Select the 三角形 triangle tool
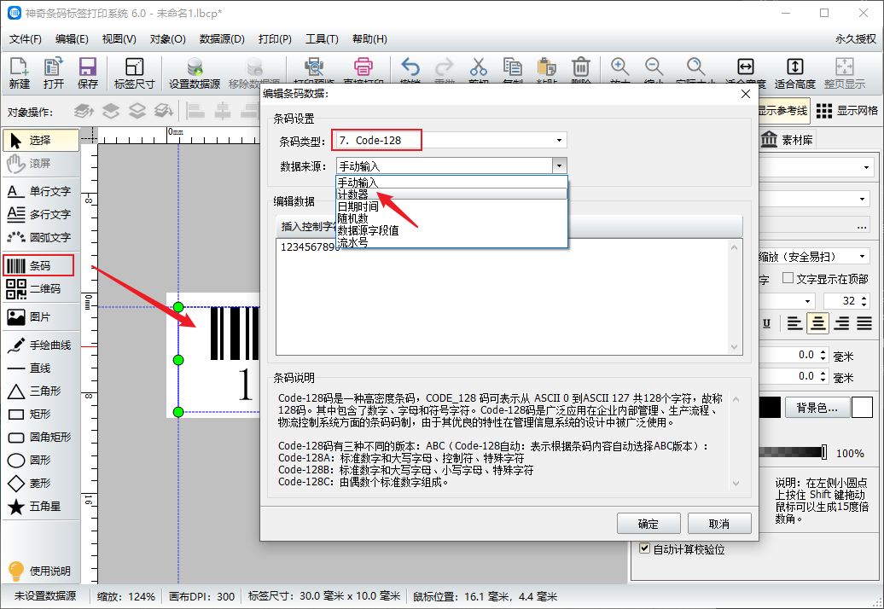 click(x=41, y=391)
